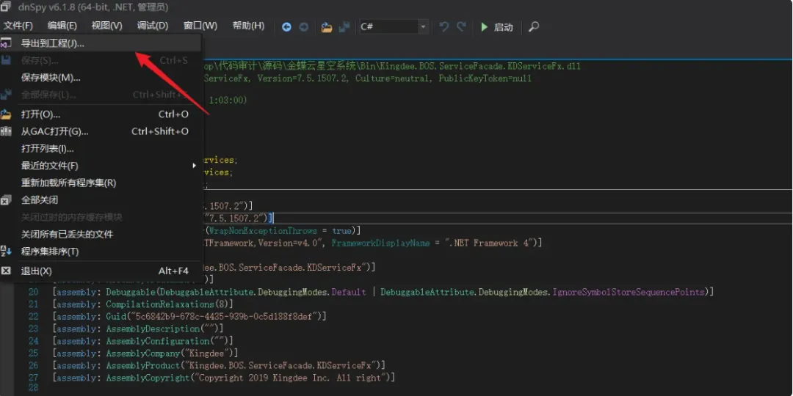The width and height of the screenshot is (793, 396).
Task: Click the folder icon beside 打开(O)
Action: 6,114
